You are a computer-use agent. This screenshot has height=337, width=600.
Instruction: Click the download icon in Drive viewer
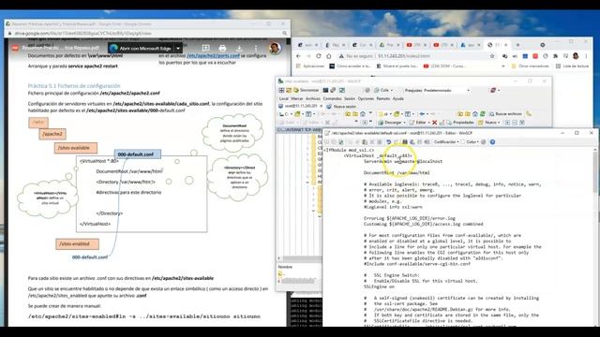pos(239,49)
